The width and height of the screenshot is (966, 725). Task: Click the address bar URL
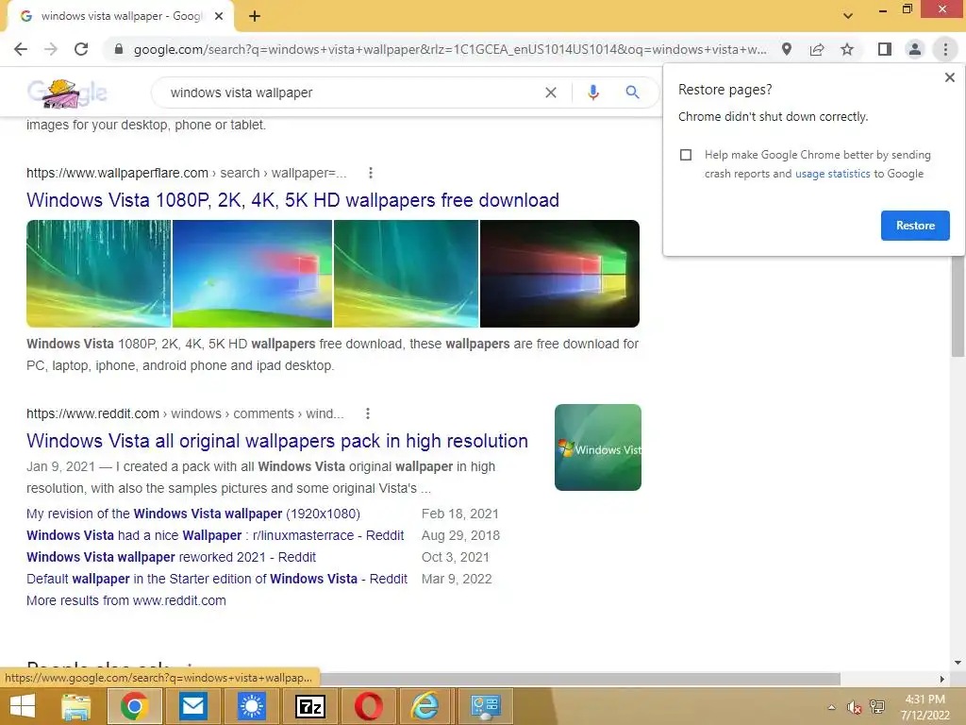click(450, 49)
